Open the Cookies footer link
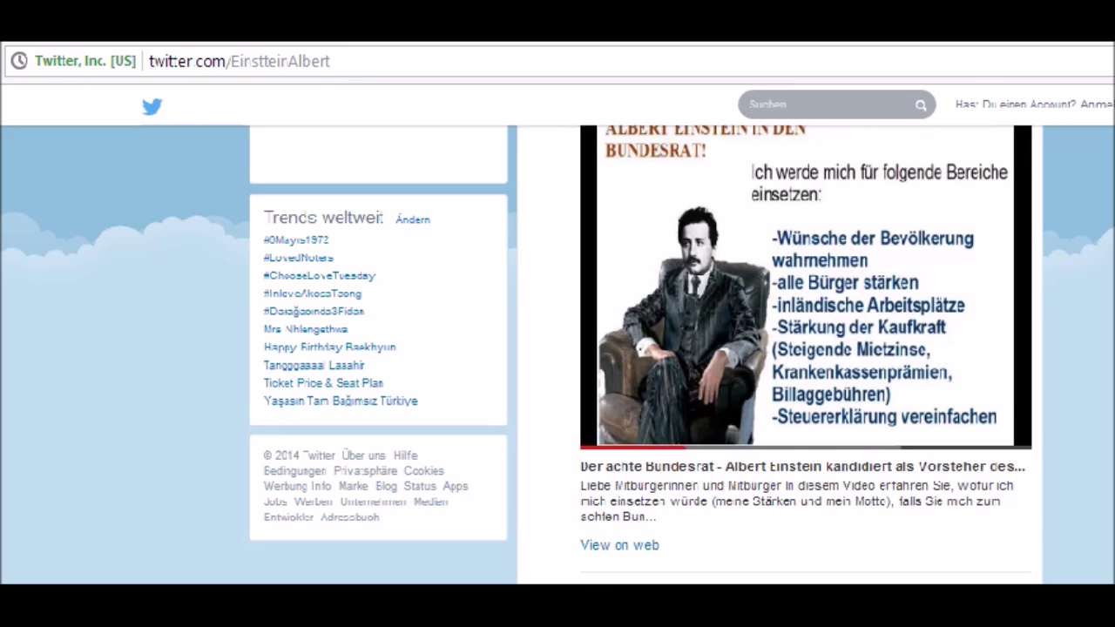 pyautogui.click(x=423, y=471)
